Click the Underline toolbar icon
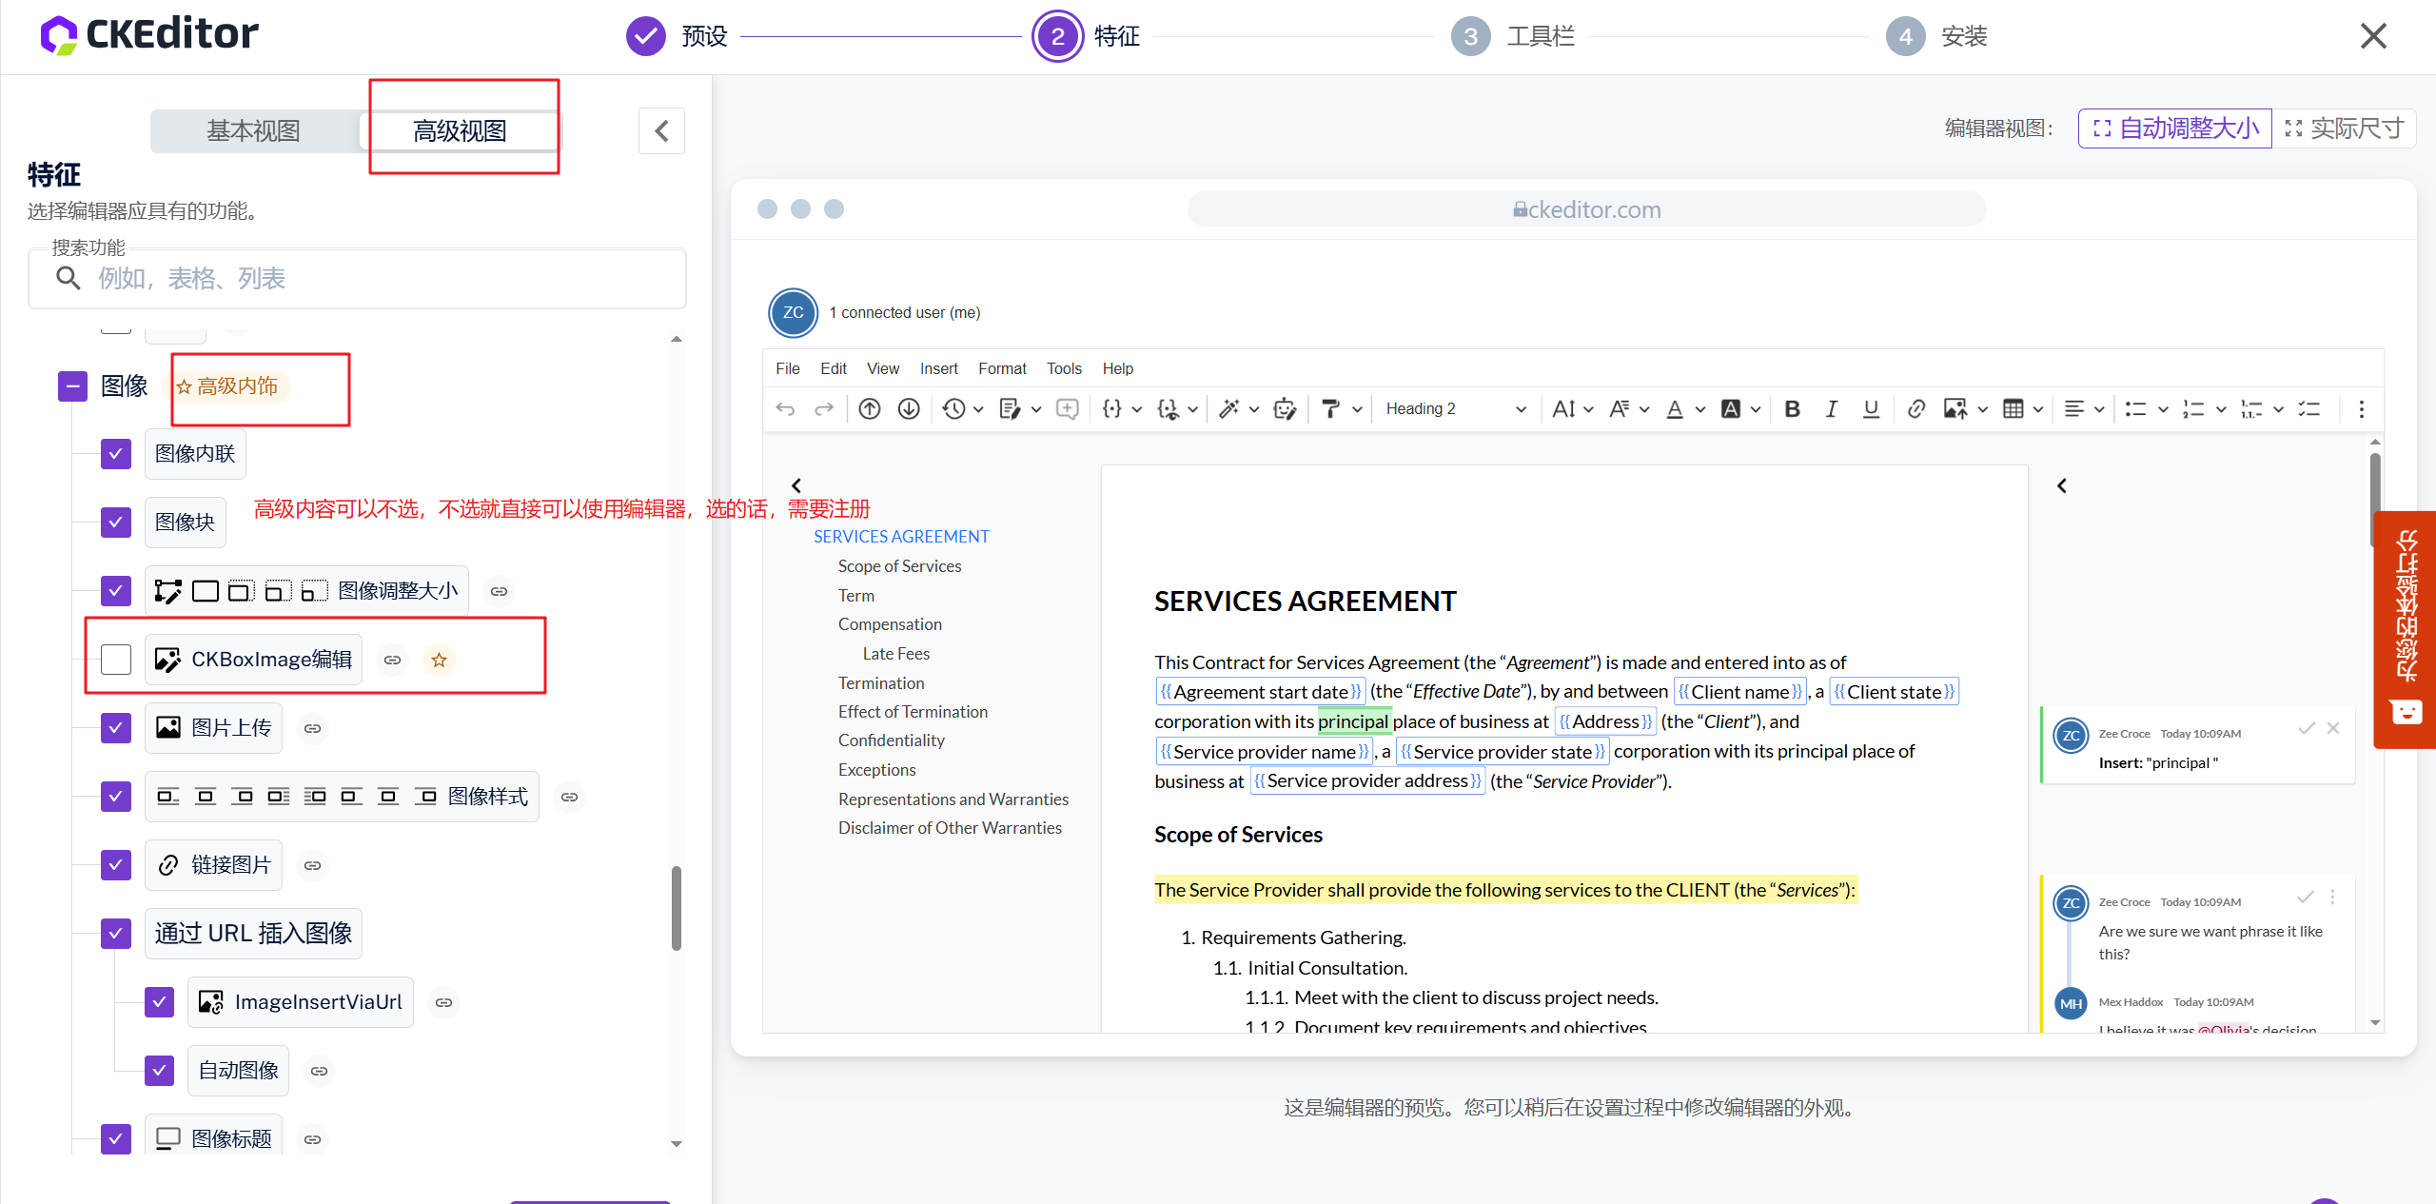 [1871, 408]
